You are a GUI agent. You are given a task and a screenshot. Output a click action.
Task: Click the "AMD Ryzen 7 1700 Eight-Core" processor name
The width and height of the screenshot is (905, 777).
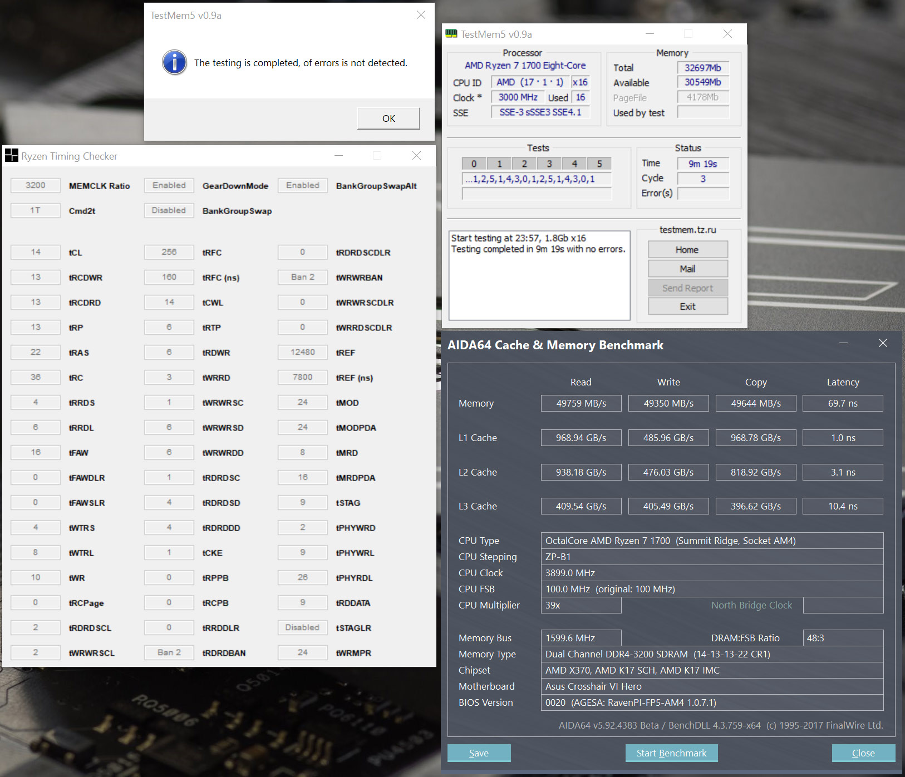point(525,66)
